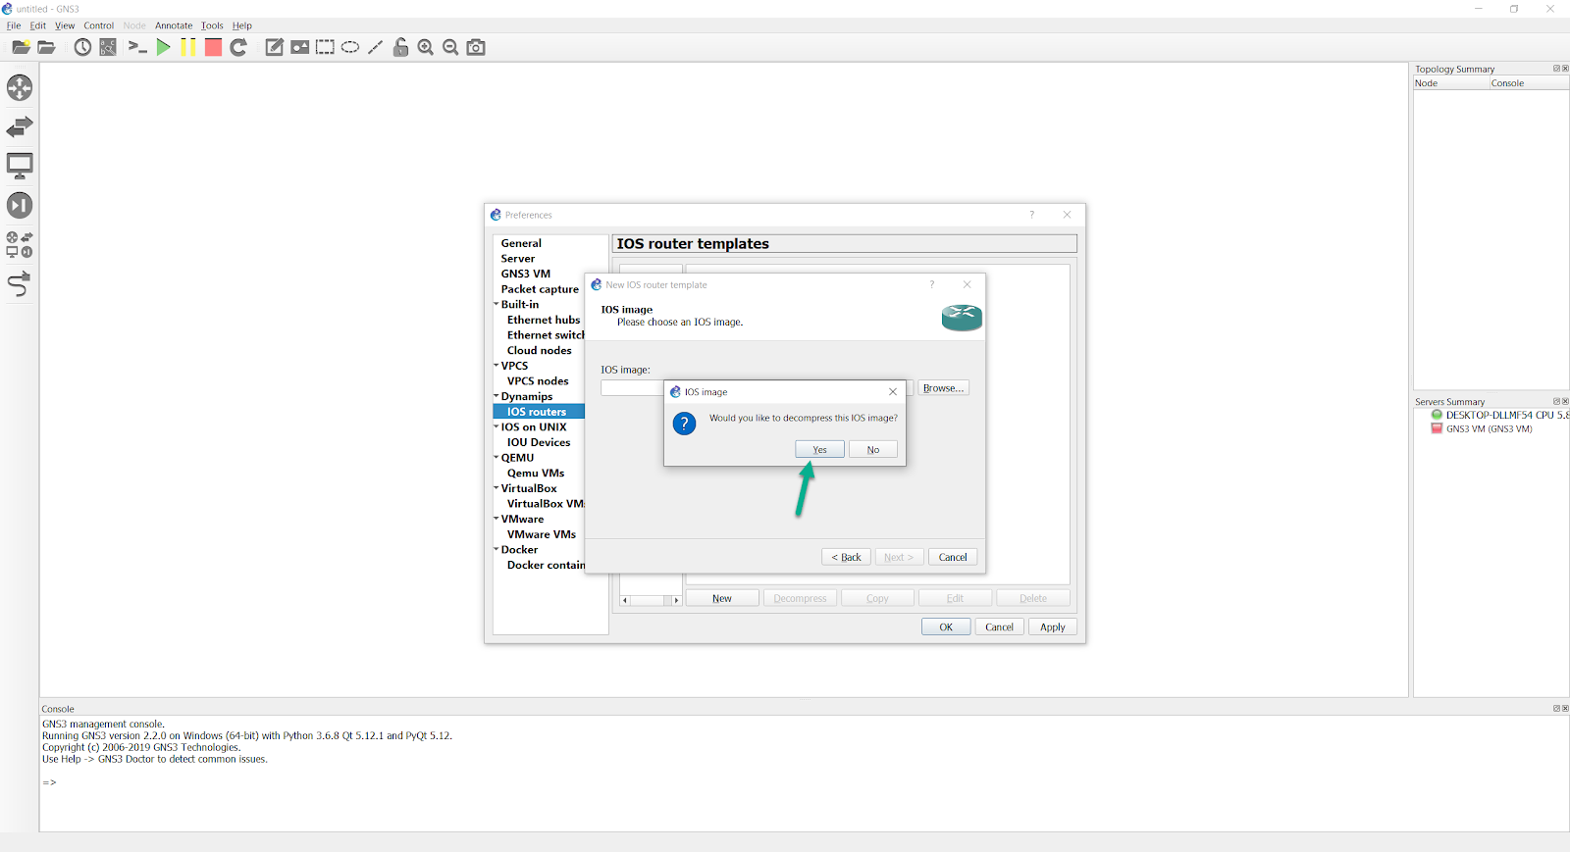Close the IOS image question dialog
The height and width of the screenshot is (852, 1570).
coord(893,391)
